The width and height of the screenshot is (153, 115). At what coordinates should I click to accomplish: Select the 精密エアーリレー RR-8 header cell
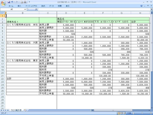(x=66, y=22)
